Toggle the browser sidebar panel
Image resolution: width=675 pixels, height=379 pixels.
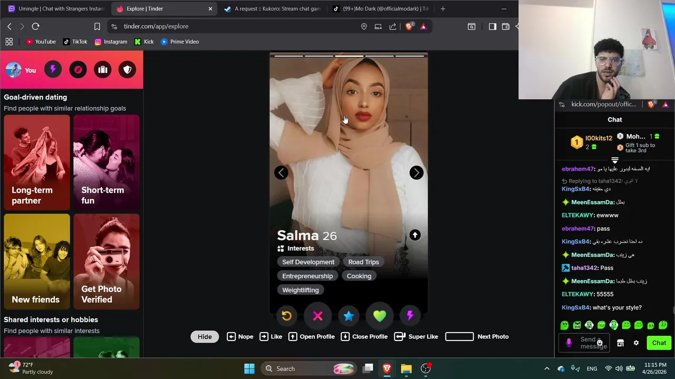[x=493, y=26]
